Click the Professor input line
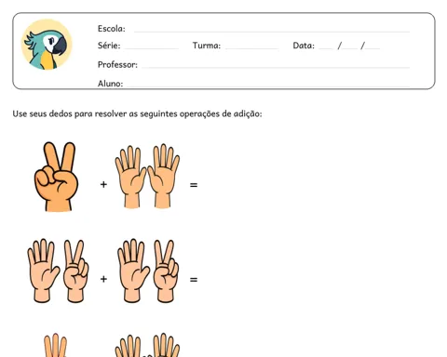 [x=276, y=67]
